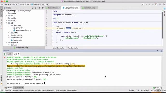The height and width of the screenshot is (93, 166).
Task: Open the Database side tool window
Action: click(x=165, y=12)
